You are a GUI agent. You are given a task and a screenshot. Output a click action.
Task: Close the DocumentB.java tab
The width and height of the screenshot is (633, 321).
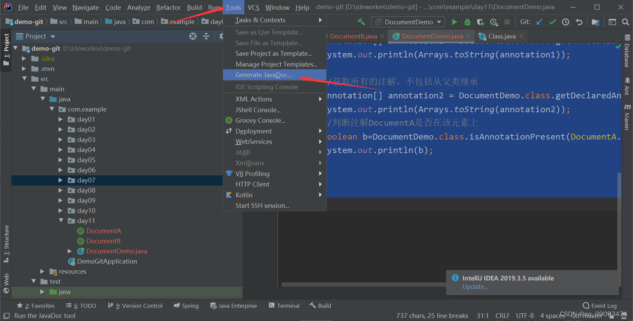(x=382, y=36)
